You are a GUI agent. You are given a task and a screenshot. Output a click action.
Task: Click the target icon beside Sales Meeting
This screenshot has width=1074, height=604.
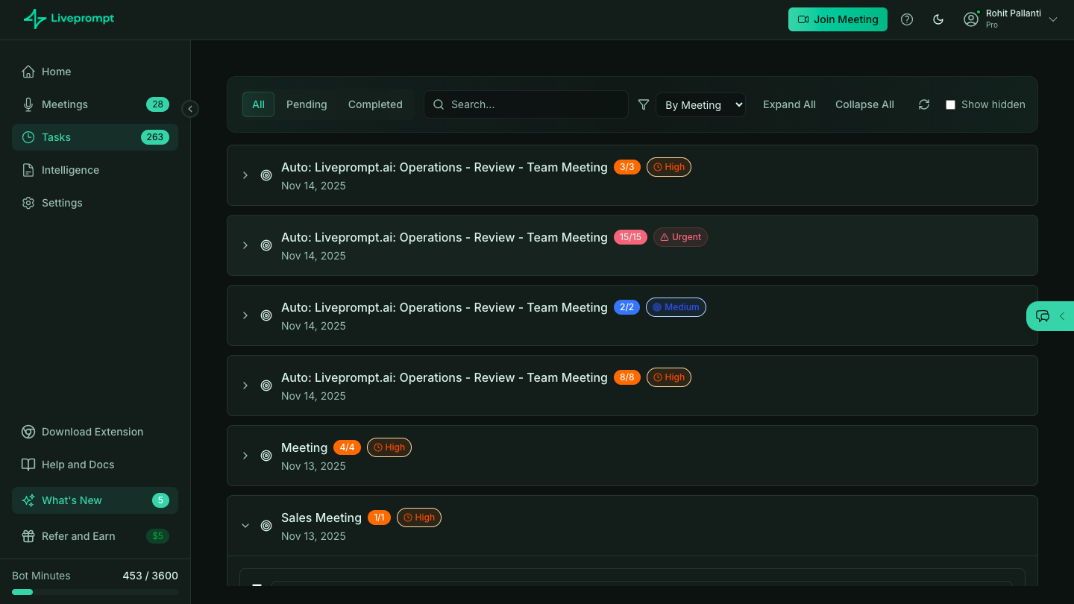266,526
